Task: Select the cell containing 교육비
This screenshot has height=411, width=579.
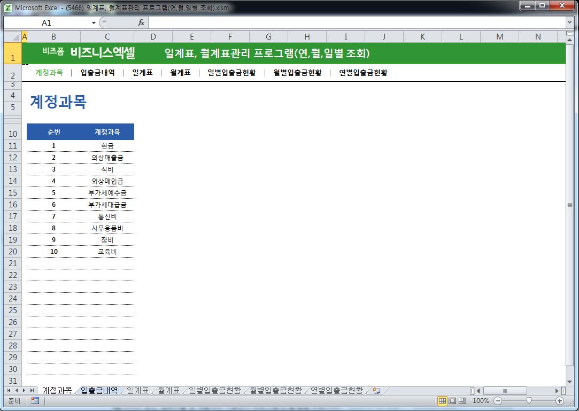Action: tap(107, 252)
